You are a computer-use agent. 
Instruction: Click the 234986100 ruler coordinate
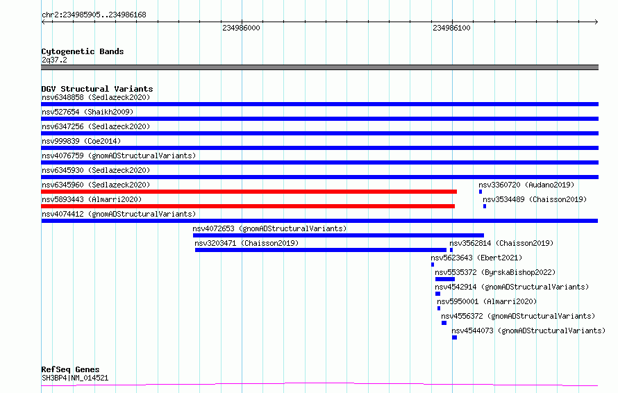click(451, 28)
